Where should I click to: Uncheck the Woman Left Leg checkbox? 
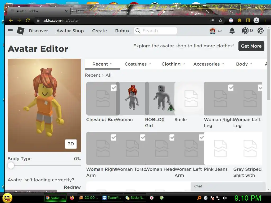point(260,88)
